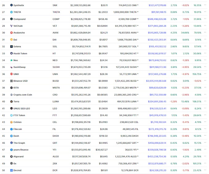Select THETA supply 1,000,000,000 THETA
The width and height of the screenshot is (209, 174).
pos(126,12)
